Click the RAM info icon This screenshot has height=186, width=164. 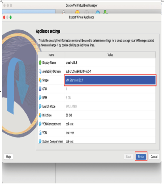click(40, 97)
